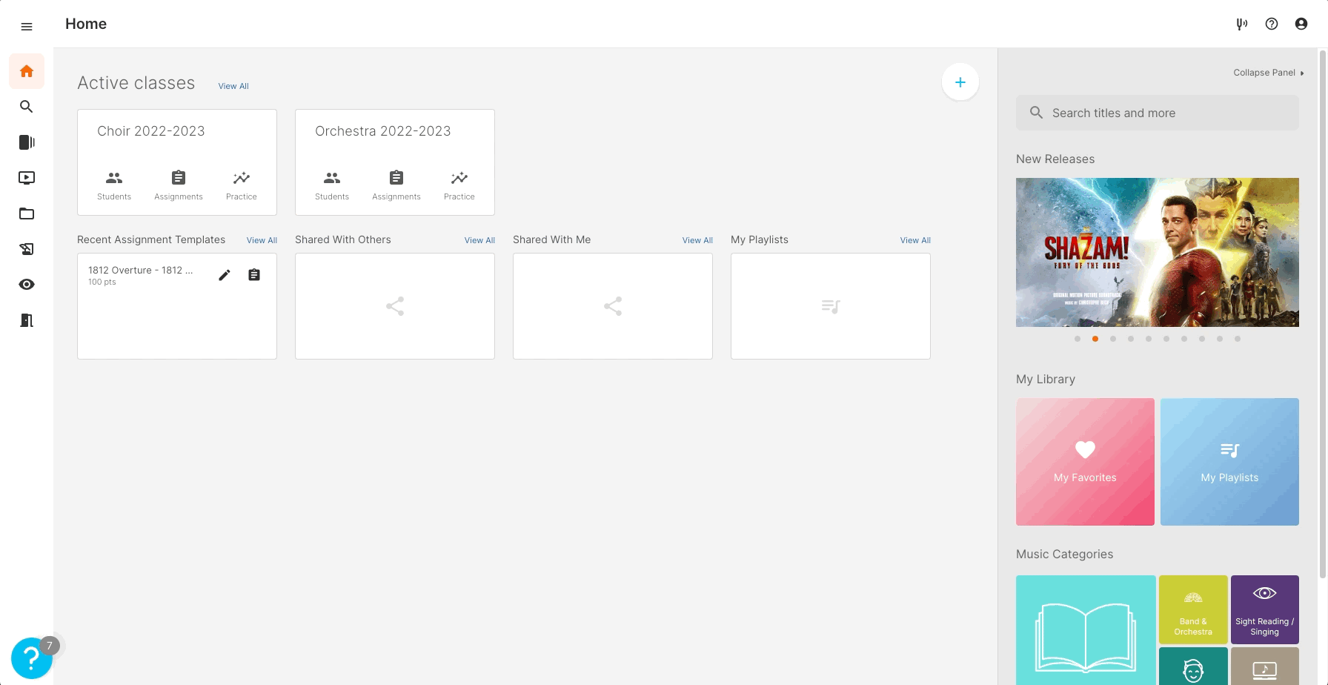
Task: Click View All next to Active classes
Action: [x=233, y=86]
